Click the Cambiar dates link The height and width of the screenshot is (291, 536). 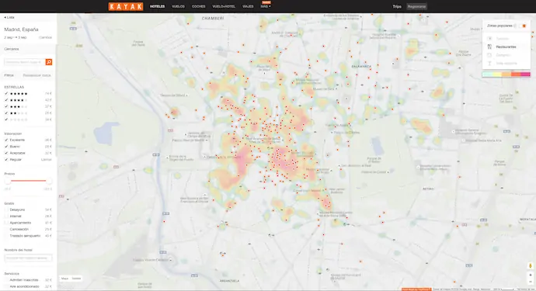[x=45, y=37]
